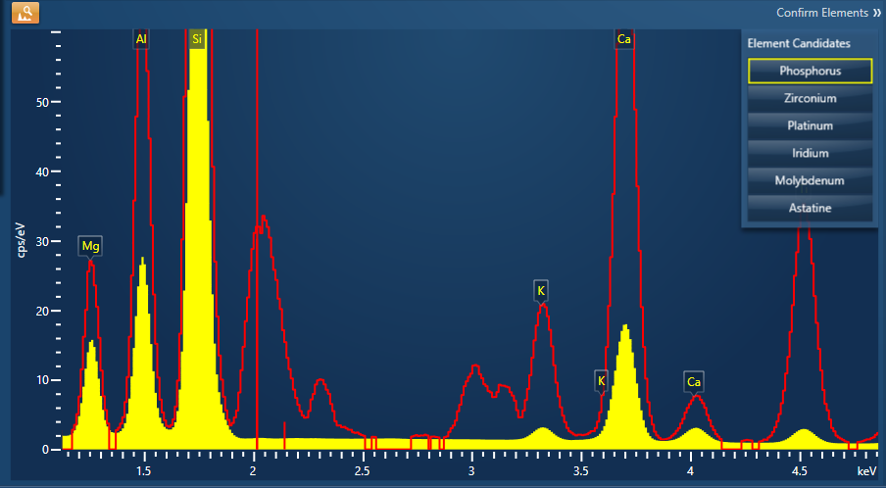Click the Al peak label
Screen dimensions: 886x488
click(142, 39)
